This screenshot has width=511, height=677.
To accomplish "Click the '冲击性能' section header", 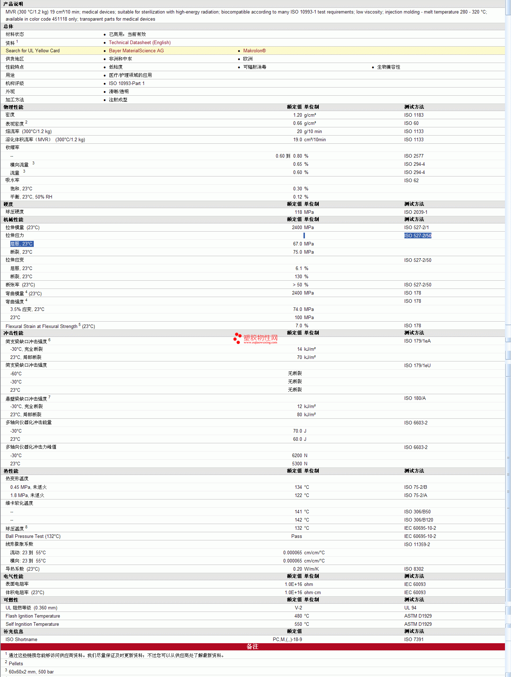I will click(x=14, y=333).
